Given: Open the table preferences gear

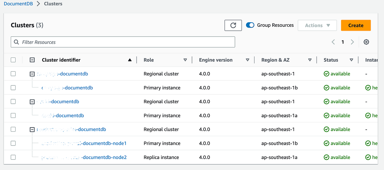Looking at the screenshot, I should coord(366,42).
